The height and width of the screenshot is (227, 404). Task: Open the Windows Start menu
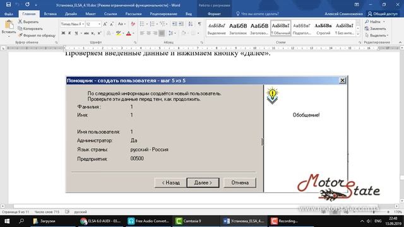[x=7, y=221]
